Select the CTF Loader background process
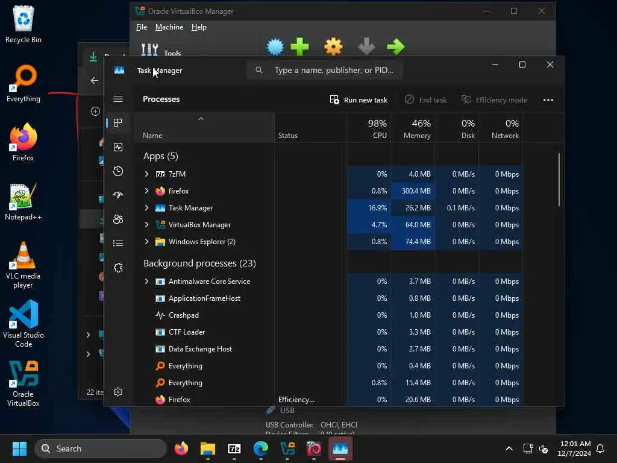 [x=328, y=332]
